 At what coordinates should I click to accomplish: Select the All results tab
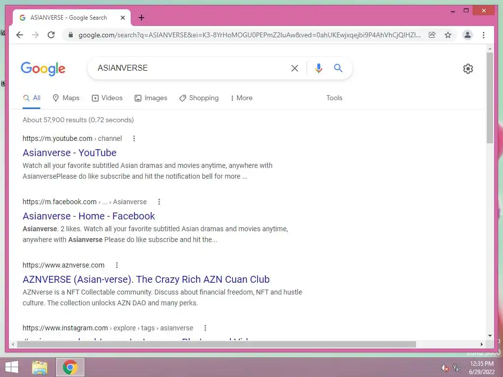(x=31, y=98)
